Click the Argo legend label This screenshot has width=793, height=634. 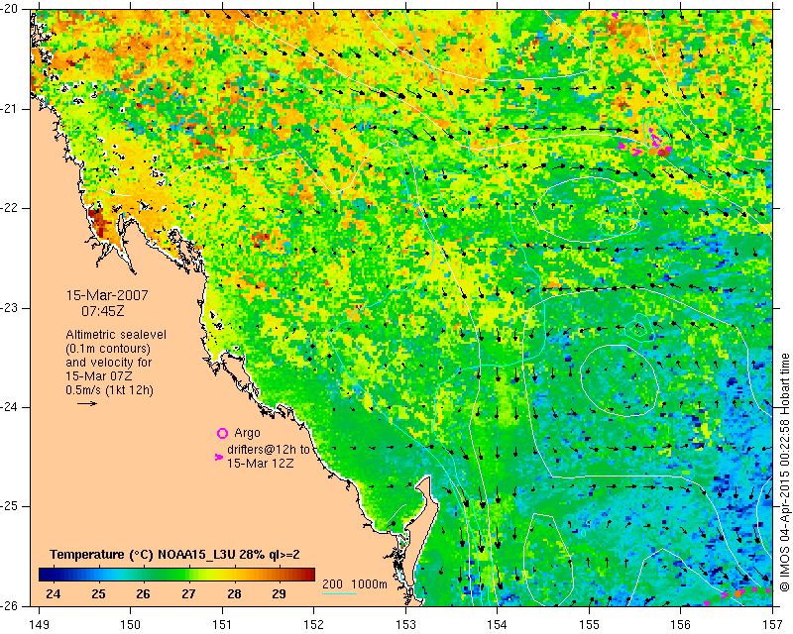[247, 433]
